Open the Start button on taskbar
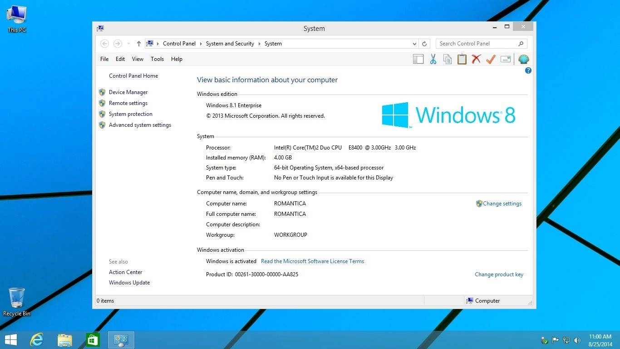 coord(10,340)
